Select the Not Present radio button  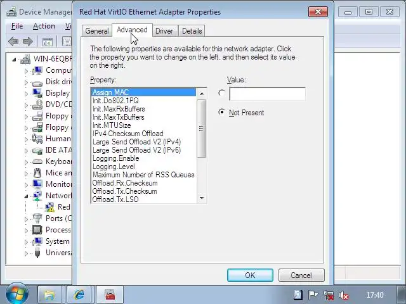(221, 112)
